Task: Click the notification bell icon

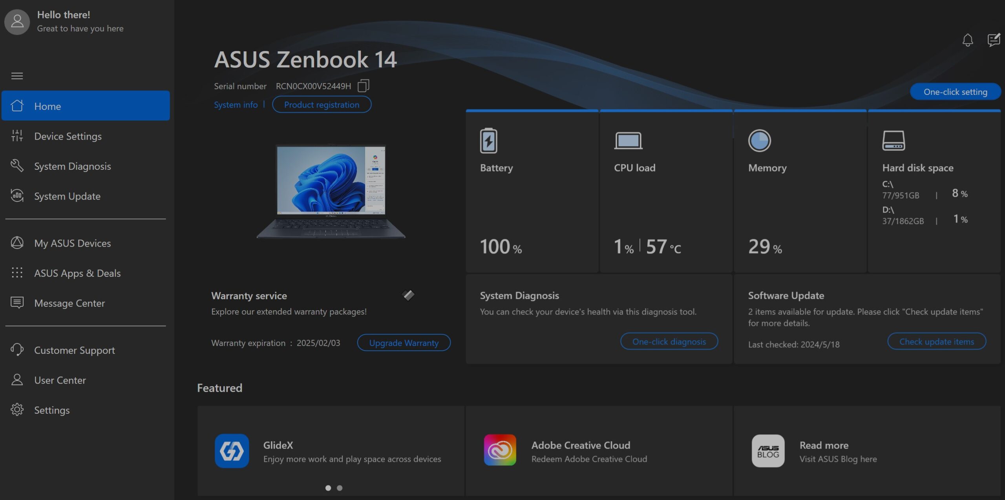Action: tap(967, 40)
